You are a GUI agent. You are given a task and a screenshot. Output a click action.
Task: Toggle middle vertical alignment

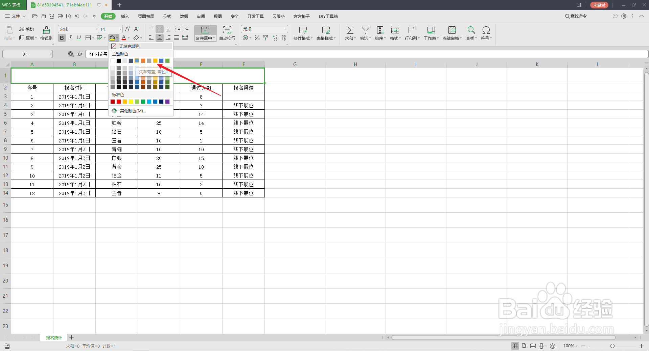[160, 29]
